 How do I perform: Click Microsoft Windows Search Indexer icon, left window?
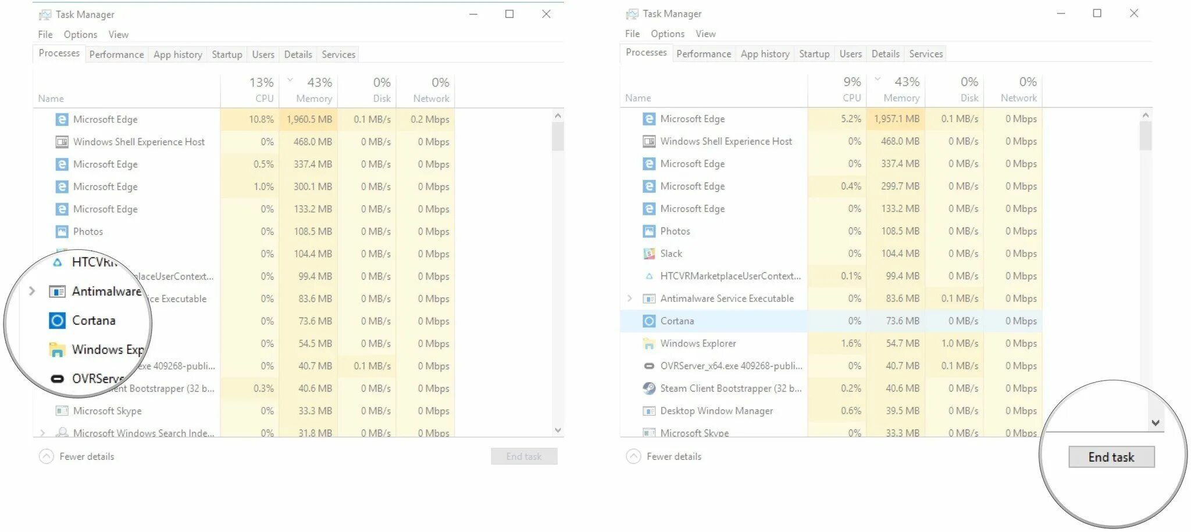pyautogui.click(x=62, y=433)
